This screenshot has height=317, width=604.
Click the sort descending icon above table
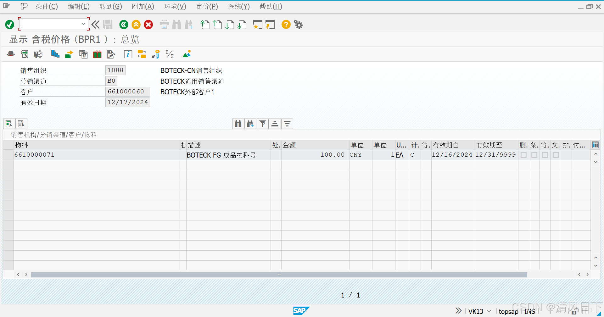287,124
